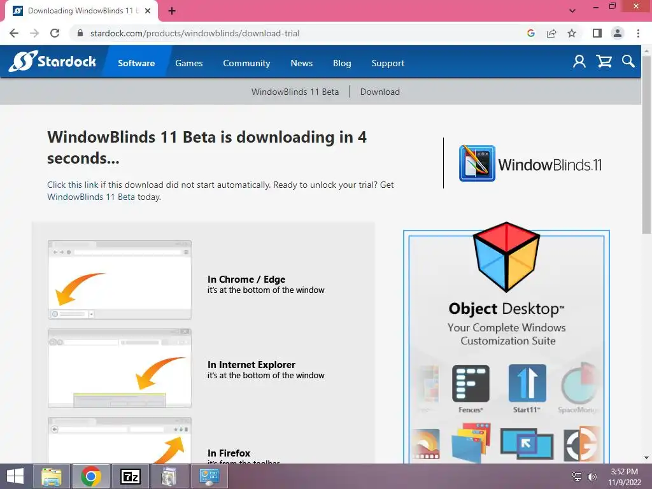Click the 'In Chrome / Edge' heading
The height and width of the screenshot is (489, 652).
tap(246, 279)
